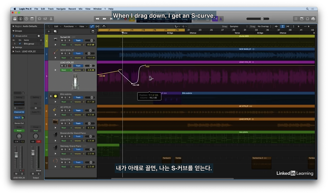Click the Apple menu icon
This screenshot has height=194, width=328.
(x=15, y=9)
